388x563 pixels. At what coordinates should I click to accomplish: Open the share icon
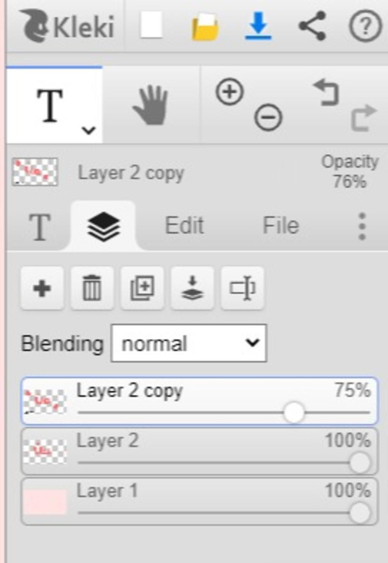(312, 26)
